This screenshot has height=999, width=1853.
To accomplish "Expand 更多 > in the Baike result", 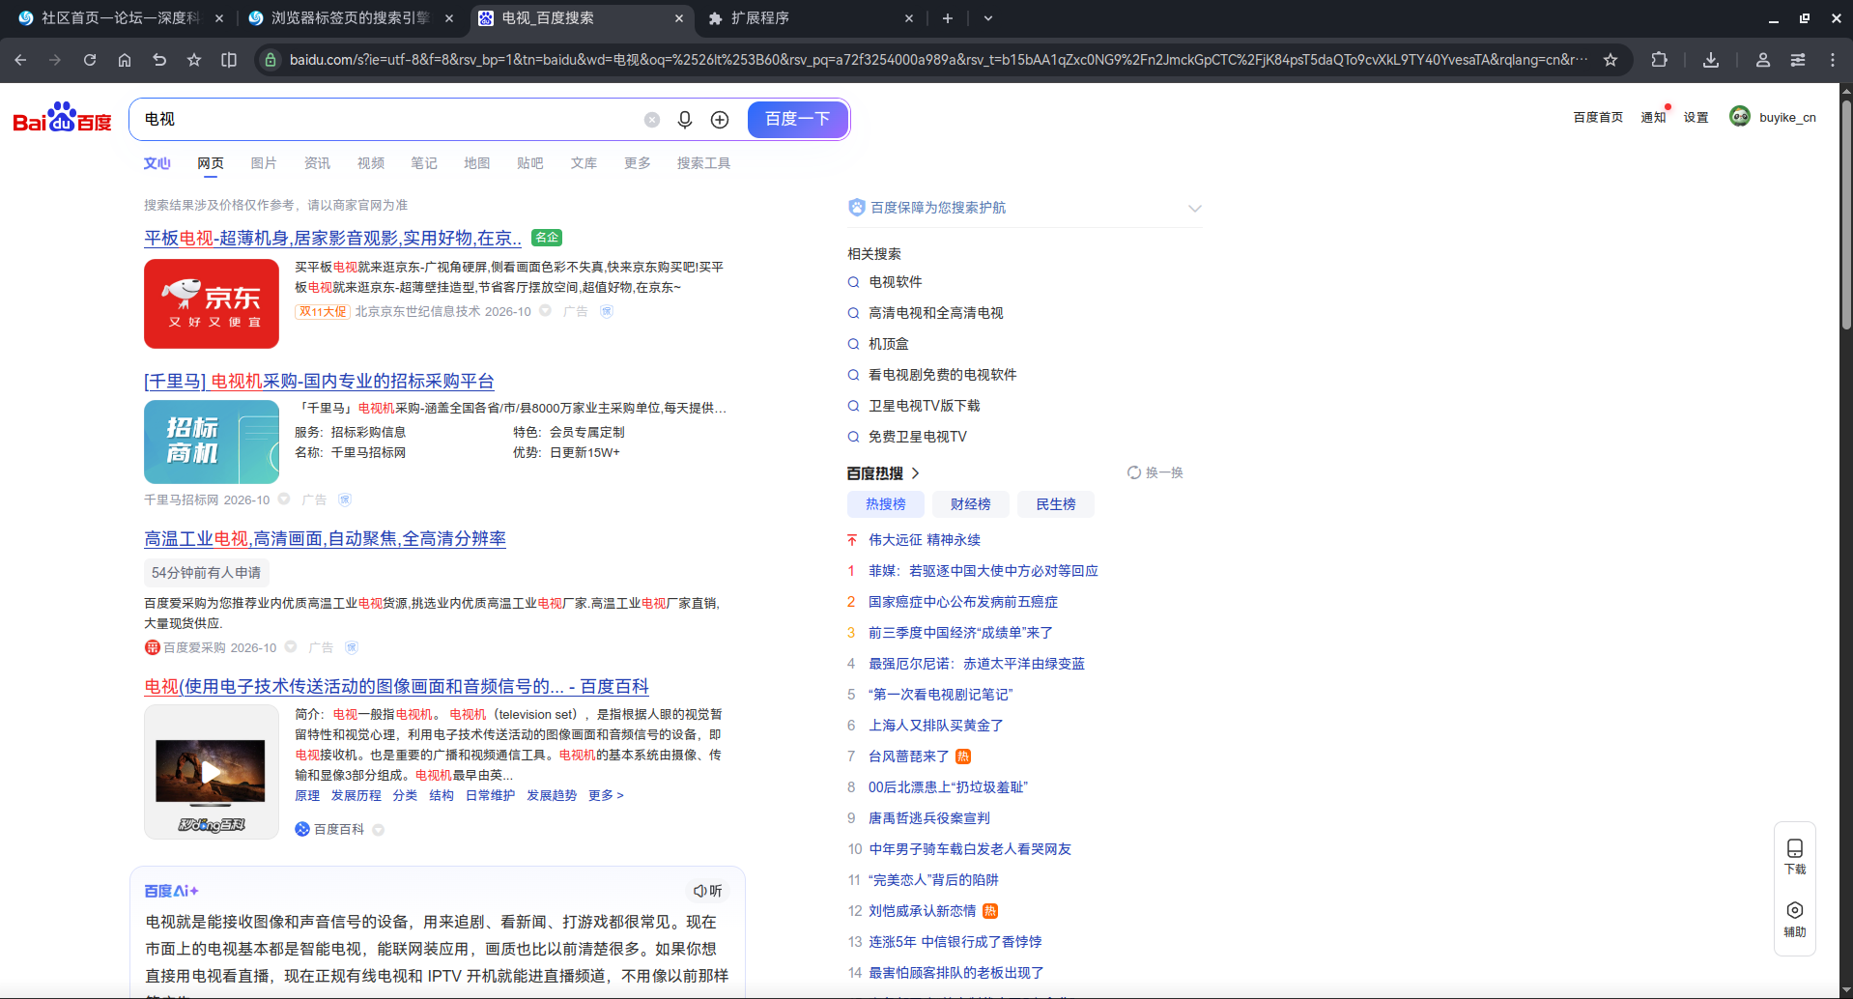I will (606, 795).
